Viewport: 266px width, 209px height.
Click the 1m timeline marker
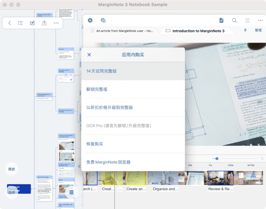210,165
